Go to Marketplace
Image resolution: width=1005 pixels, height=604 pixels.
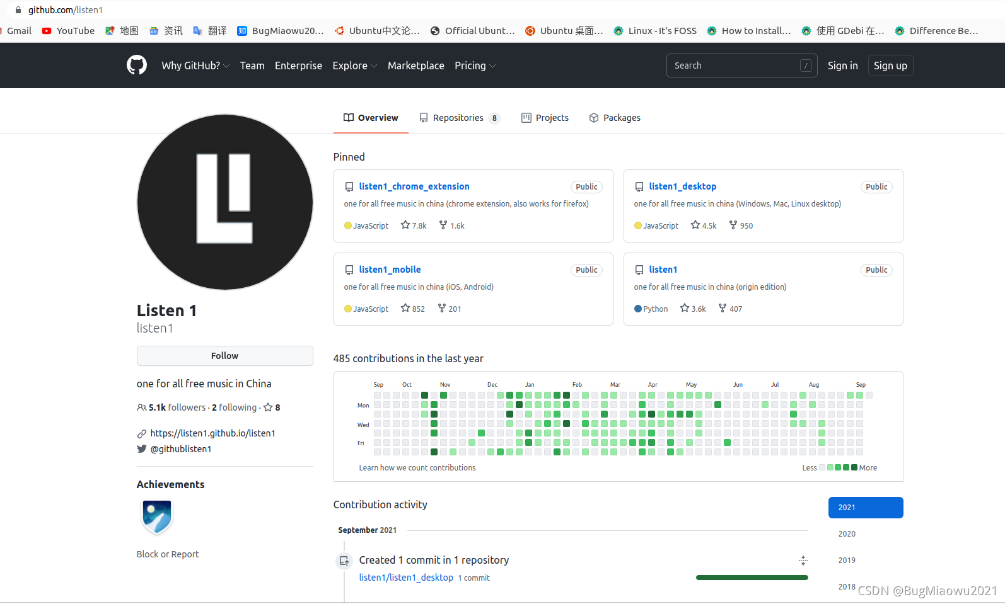tap(415, 66)
